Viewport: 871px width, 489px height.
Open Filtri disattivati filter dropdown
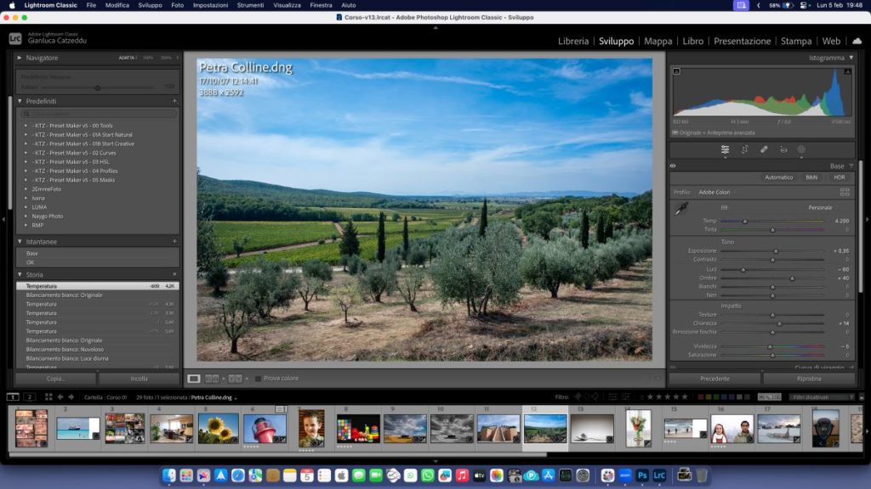tap(823, 397)
